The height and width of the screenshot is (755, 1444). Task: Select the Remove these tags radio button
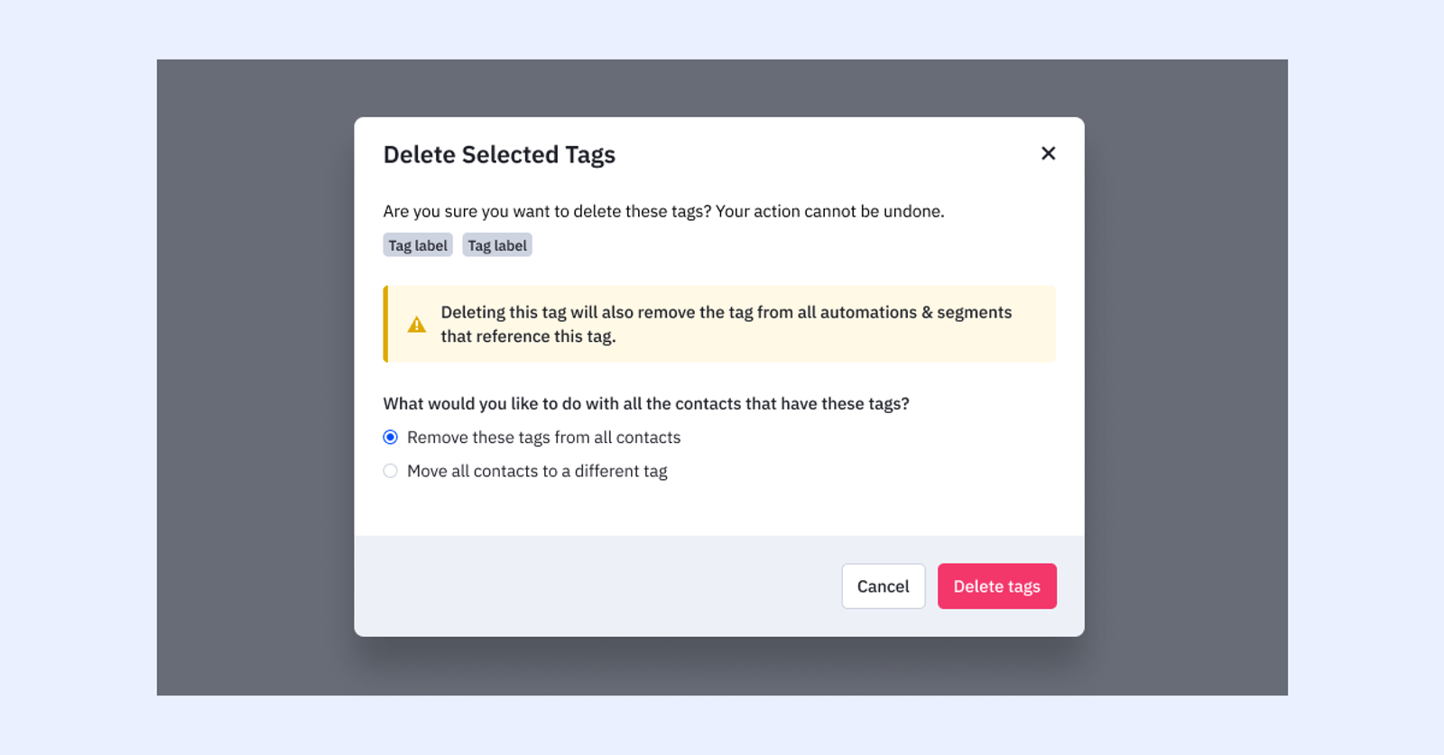390,437
